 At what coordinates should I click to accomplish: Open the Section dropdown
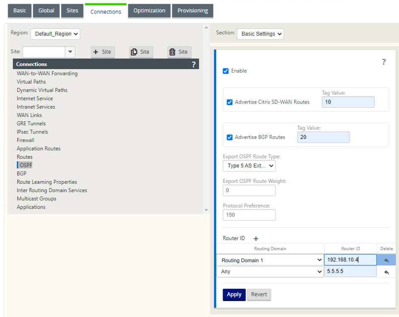tap(260, 34)
